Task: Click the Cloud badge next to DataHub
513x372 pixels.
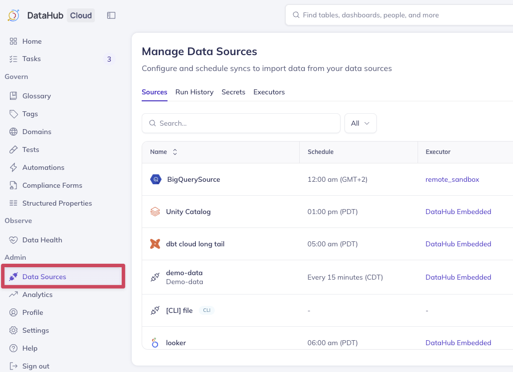Action: click(x=81, y=15)
